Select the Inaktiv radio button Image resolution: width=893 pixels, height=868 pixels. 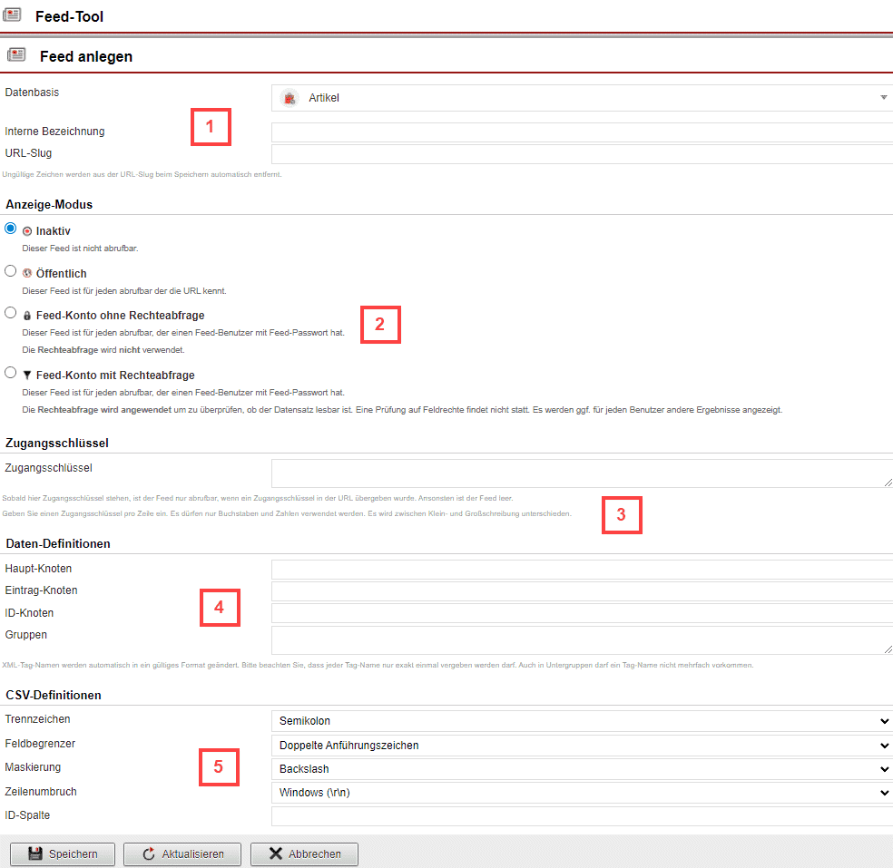[11, 229]
